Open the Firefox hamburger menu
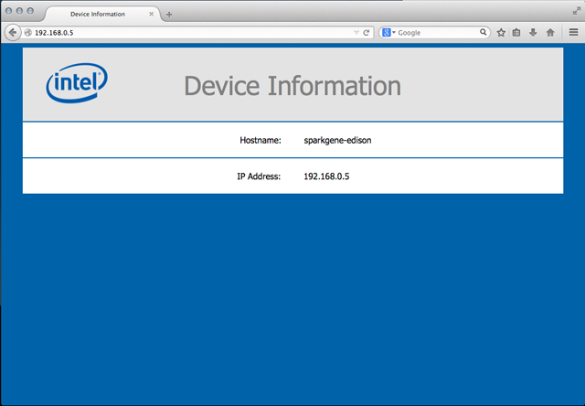Viewport: 585px width, 406px height. tap(573, 32)
